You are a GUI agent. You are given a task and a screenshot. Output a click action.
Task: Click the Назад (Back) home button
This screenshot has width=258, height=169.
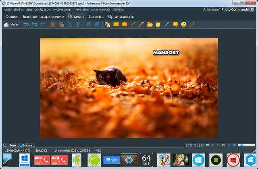[x=11, y=25]
